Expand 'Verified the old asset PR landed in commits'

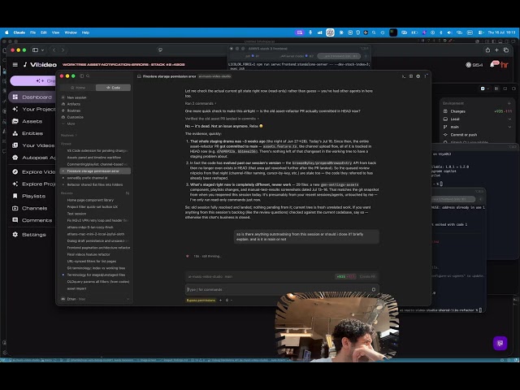222,119
